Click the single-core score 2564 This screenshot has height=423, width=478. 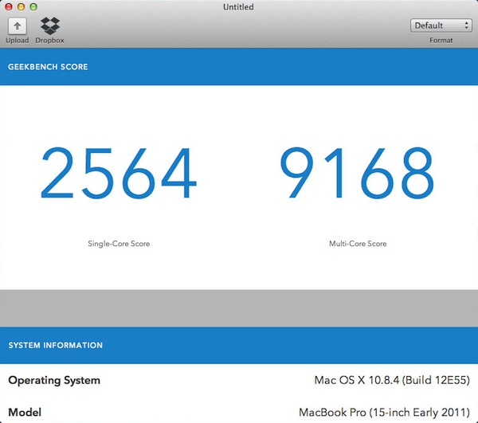click(x=119, y=173)
